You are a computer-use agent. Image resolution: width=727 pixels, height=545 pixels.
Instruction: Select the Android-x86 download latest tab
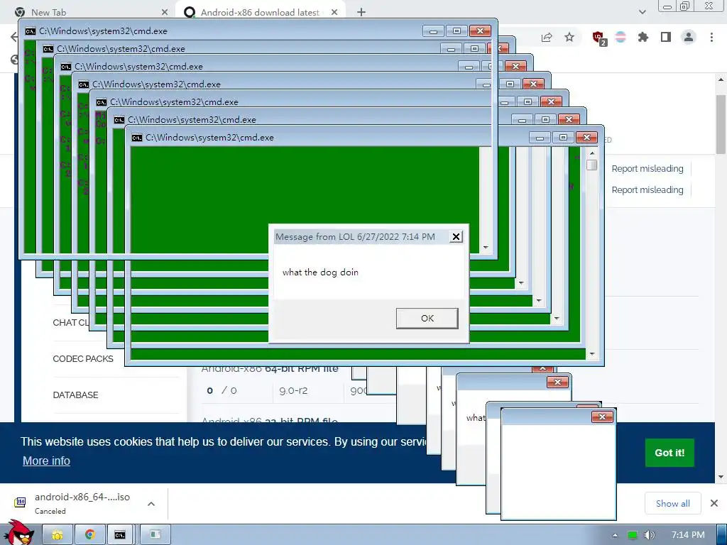pyautogui.click(x=260, y=13)
